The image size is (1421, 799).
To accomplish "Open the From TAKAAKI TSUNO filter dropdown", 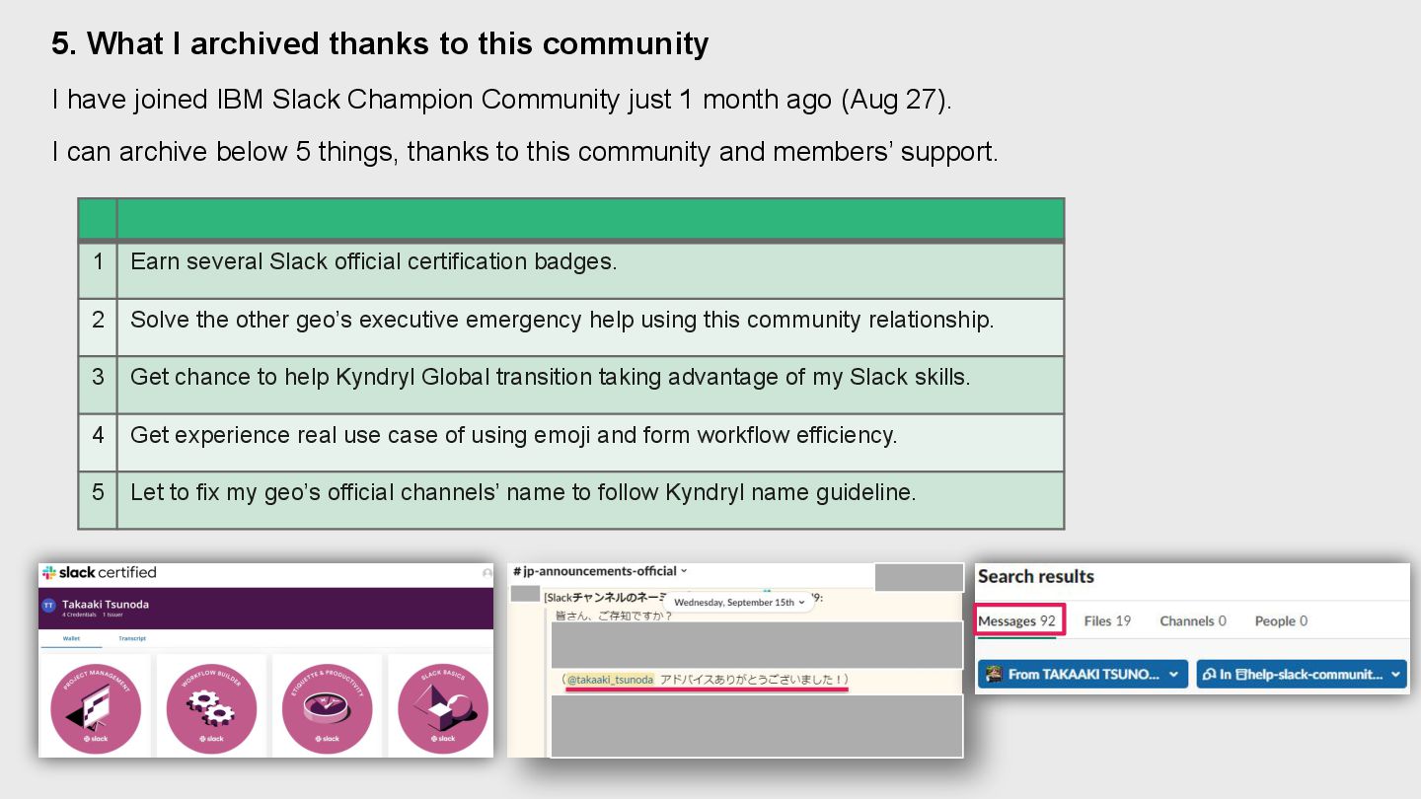I will coord(1083,675).
